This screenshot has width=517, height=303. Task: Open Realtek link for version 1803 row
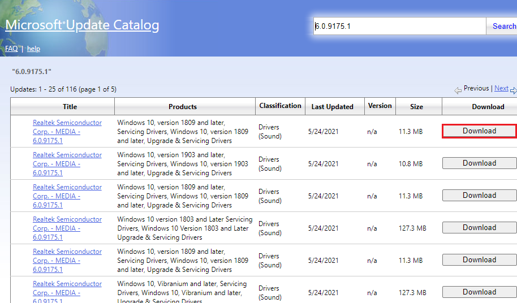[67, 228]
